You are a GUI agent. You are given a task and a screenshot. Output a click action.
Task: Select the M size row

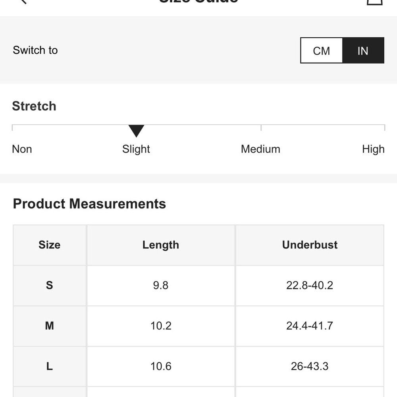[x=198, y=326]
